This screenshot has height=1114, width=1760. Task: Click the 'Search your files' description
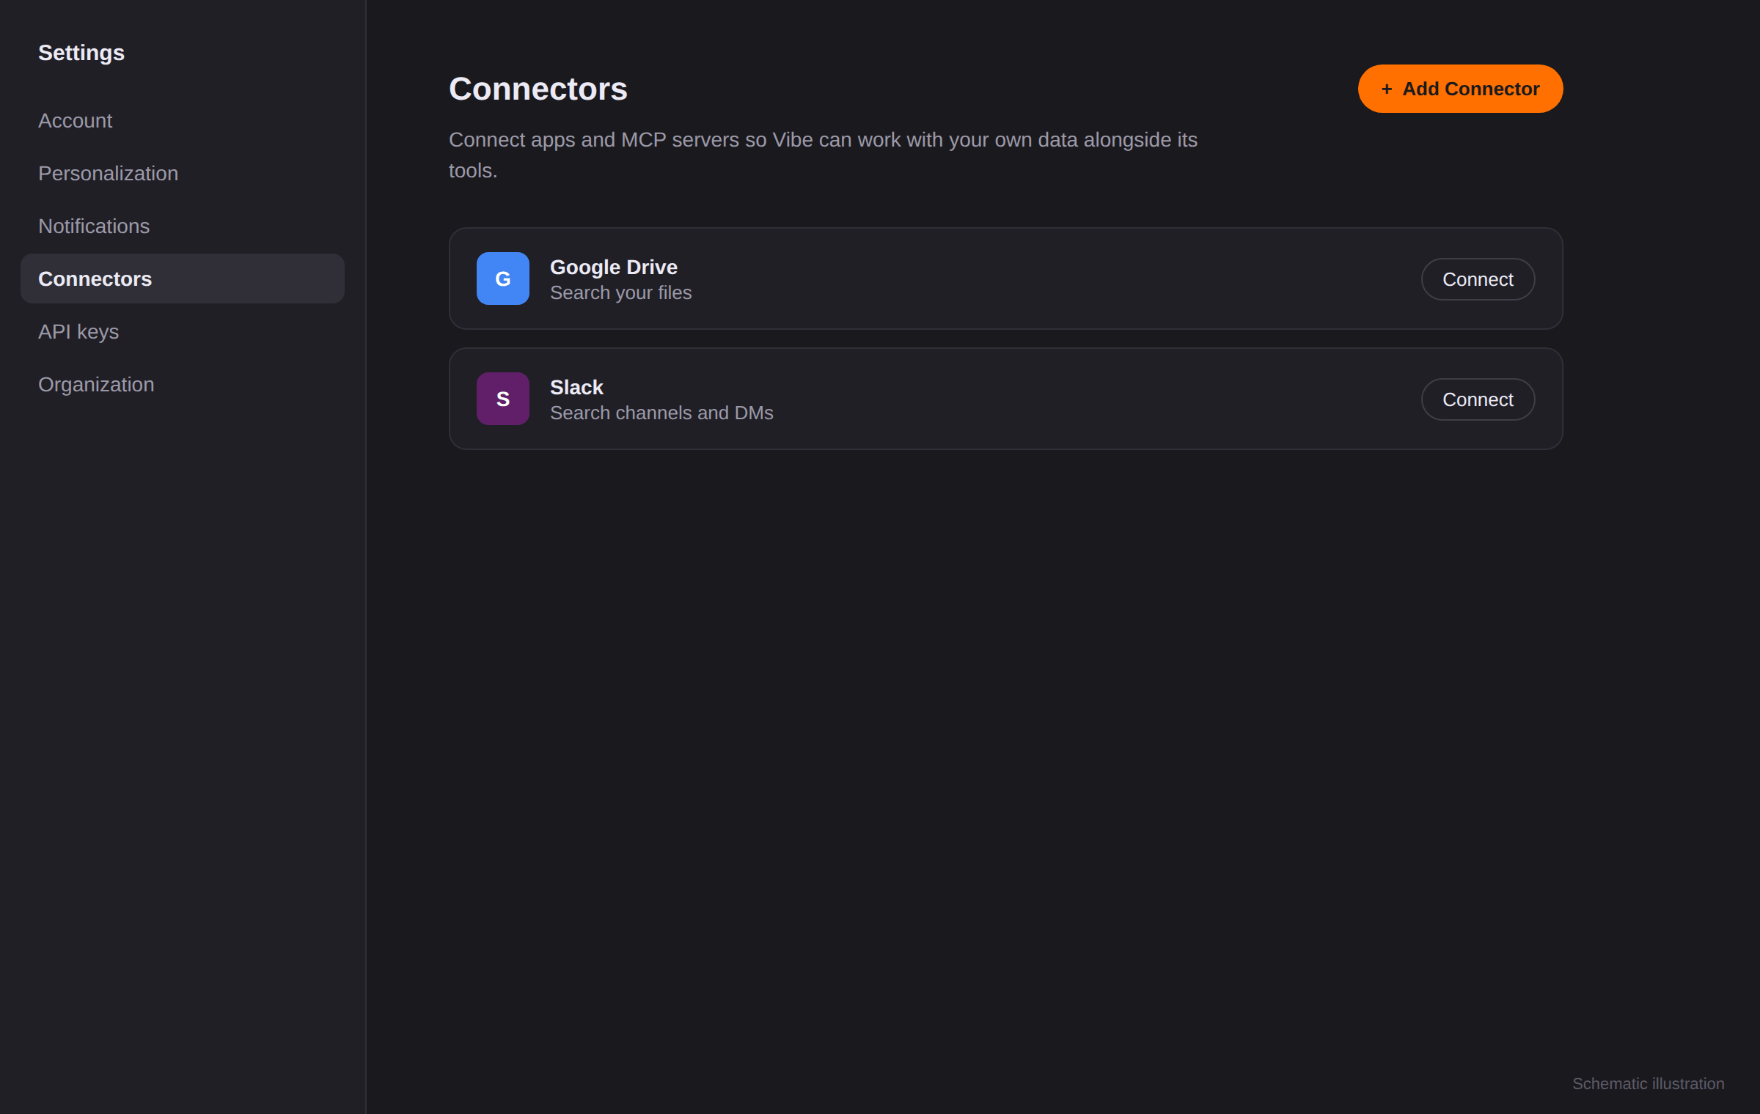coord(621,292)
